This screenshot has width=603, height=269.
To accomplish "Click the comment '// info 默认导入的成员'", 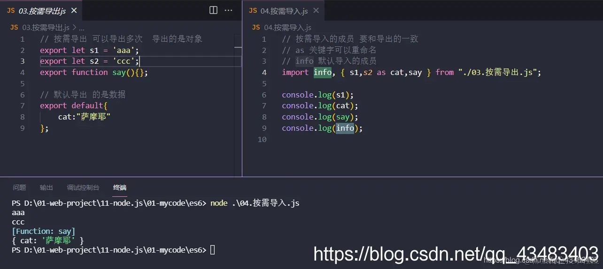I will [329, 61].
